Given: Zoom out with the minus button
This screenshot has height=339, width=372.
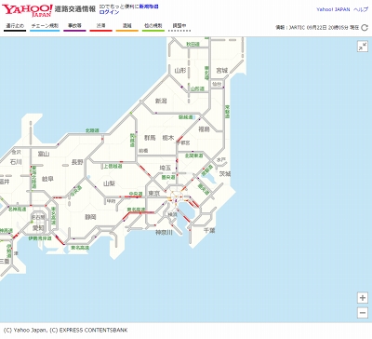Looking at the screenshot, I should [x=363, y=312].
